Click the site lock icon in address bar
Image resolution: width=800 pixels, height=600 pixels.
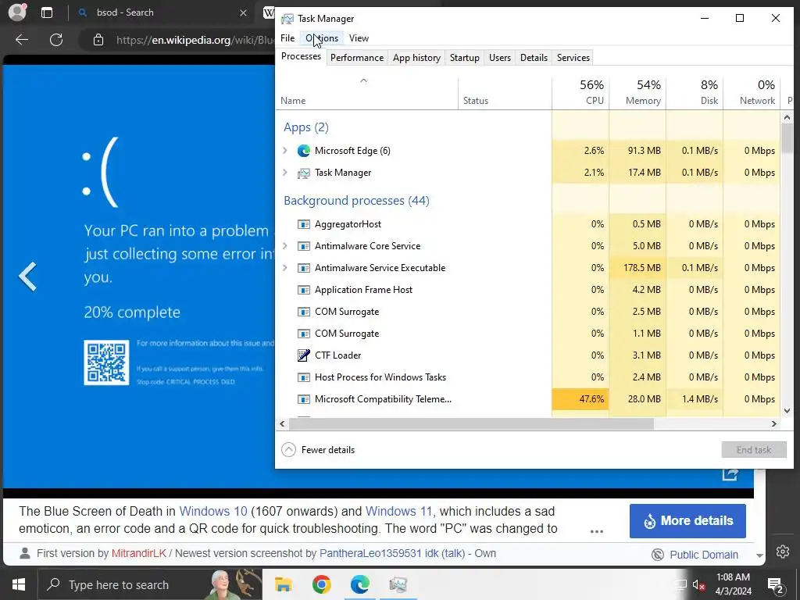pos(98,40)
